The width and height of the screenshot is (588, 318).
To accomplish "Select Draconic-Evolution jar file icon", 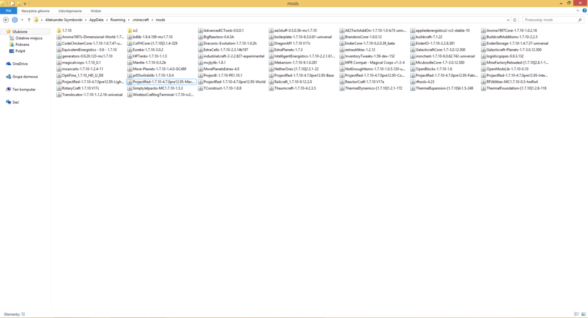I will pos(201,43).
